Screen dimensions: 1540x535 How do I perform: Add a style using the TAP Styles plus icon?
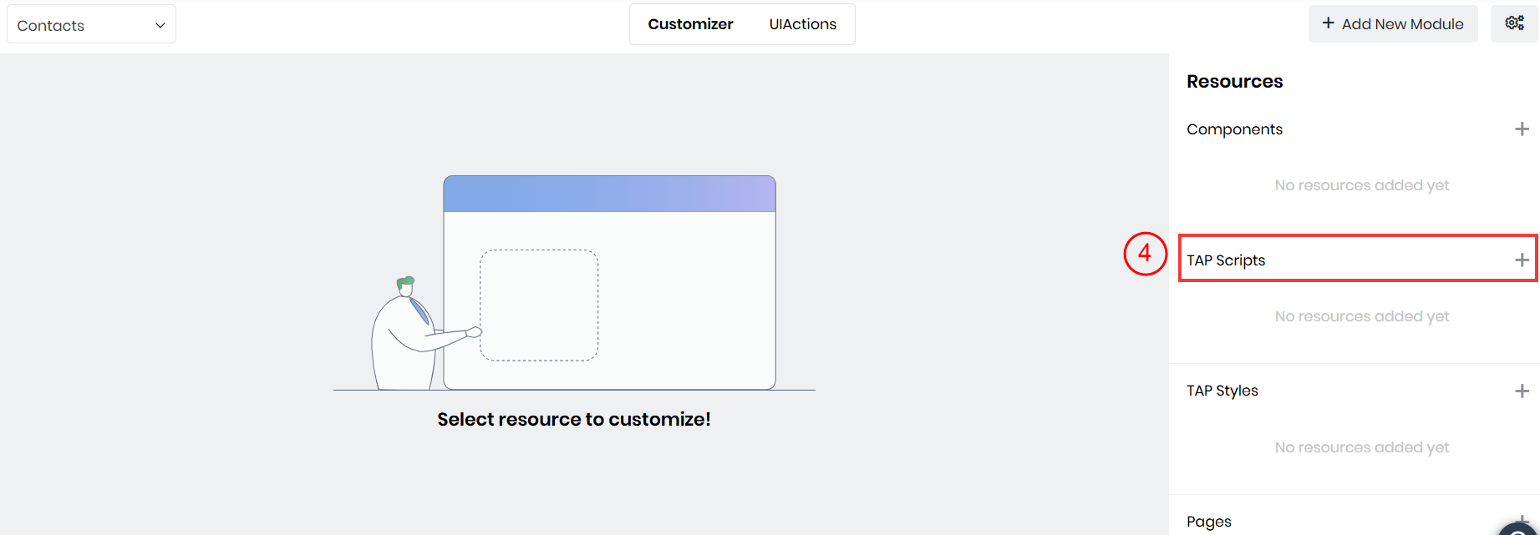coord(1522,391)
